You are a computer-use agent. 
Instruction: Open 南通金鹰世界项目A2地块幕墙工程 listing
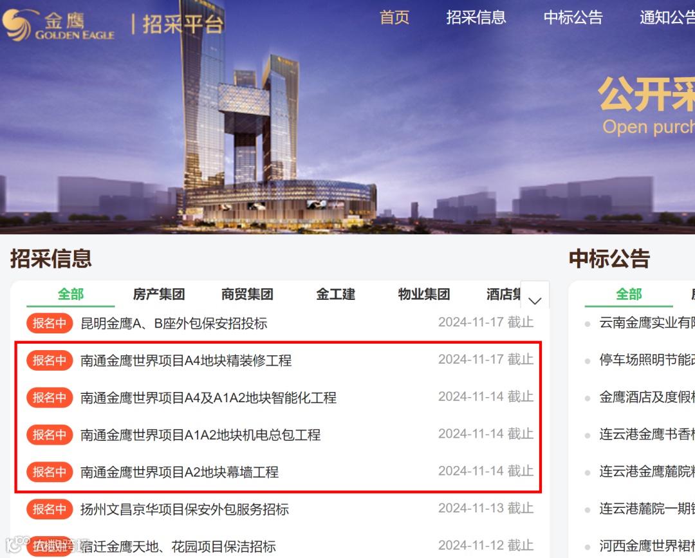180,472
